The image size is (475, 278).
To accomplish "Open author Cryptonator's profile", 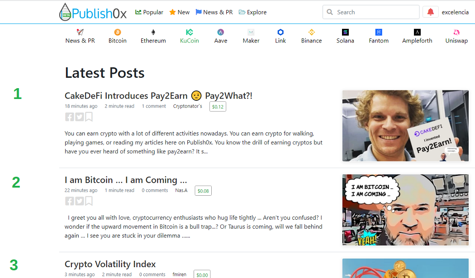I will coord(188,106).
